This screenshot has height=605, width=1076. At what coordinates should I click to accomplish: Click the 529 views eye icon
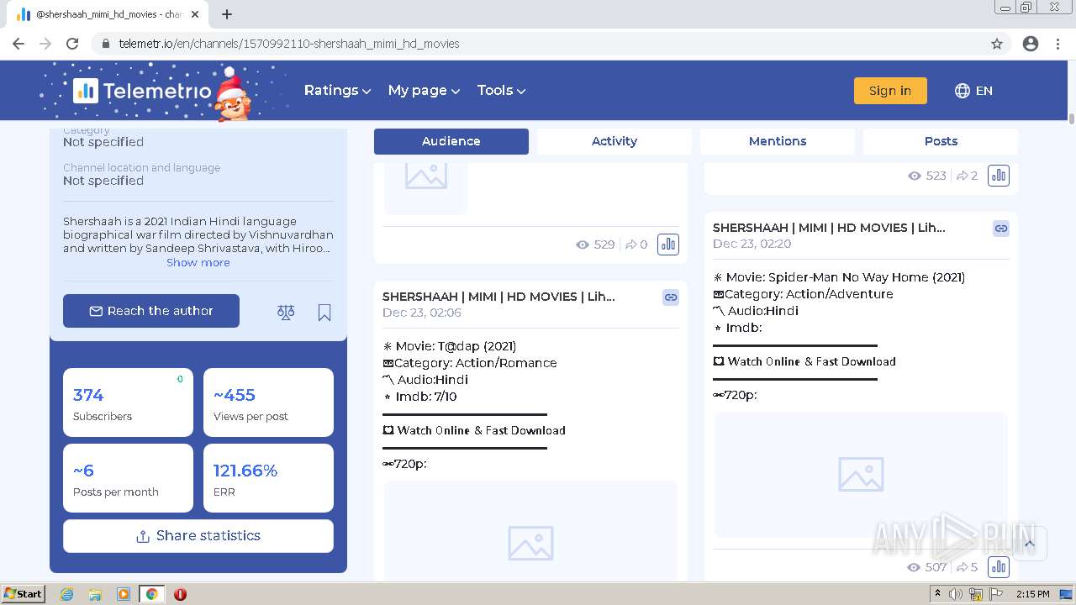[x=583, y=245]
